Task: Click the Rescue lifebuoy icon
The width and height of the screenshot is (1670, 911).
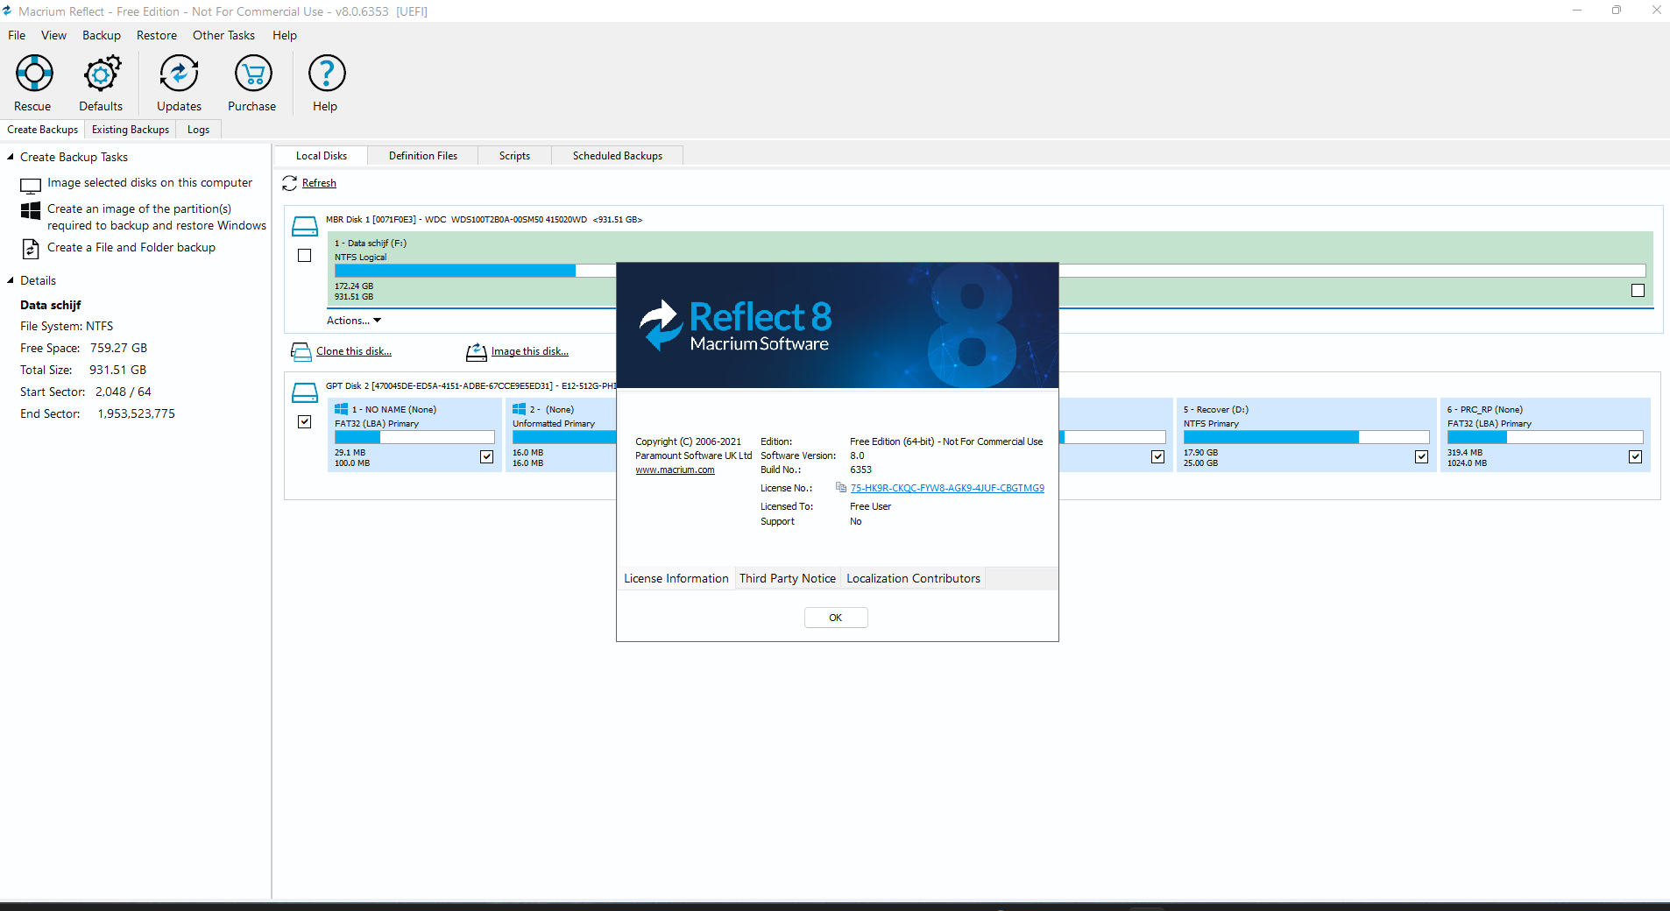Action: pyautogui.click(x=33, y=74)
